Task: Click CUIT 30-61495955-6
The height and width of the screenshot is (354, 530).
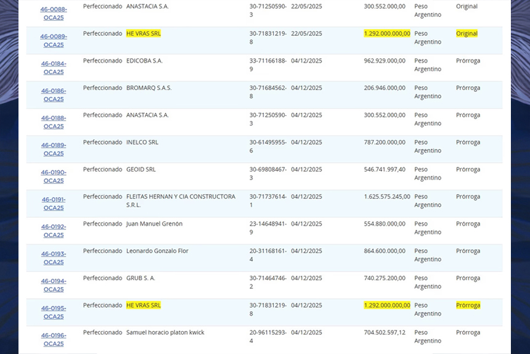Action: 268,146
